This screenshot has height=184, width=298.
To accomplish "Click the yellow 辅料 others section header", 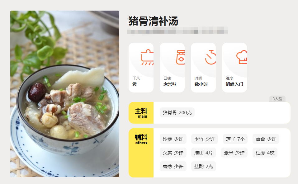I will (141, 153).
